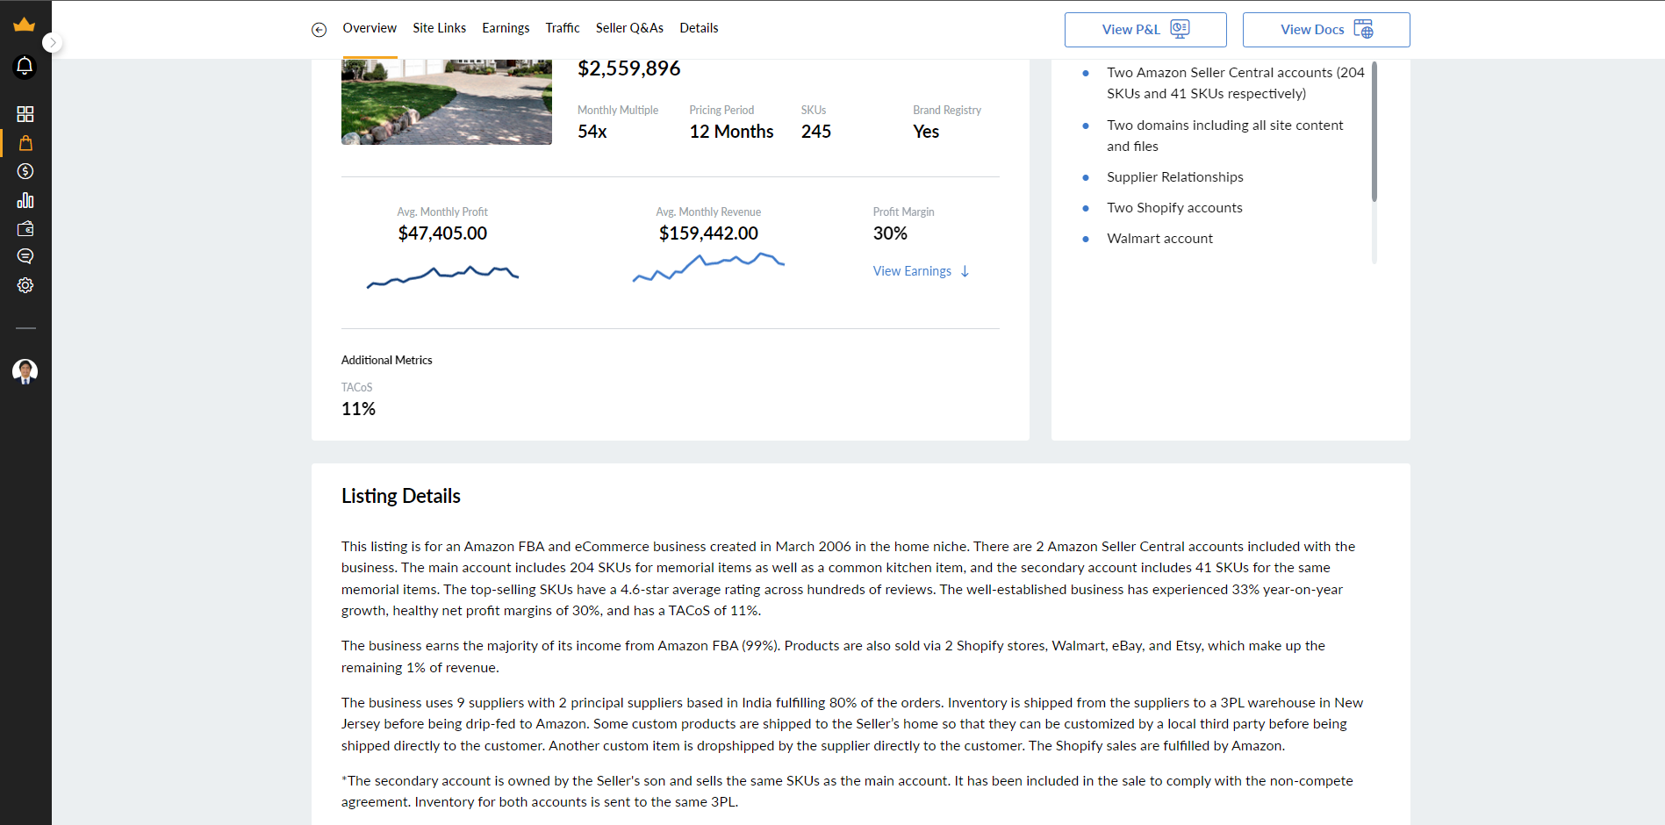Open the settings gear icon
Screen dimensions: 1665x825
[x=25, y=285]
